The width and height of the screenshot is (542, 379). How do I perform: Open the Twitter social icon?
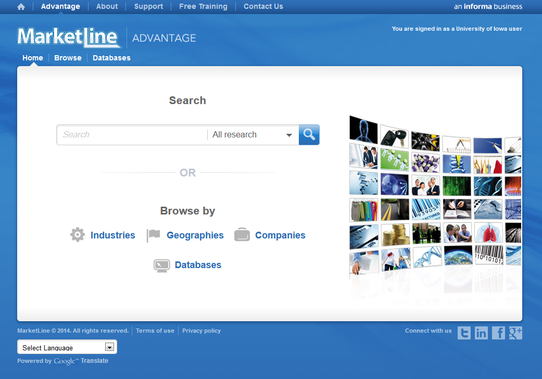click(464, 333)
